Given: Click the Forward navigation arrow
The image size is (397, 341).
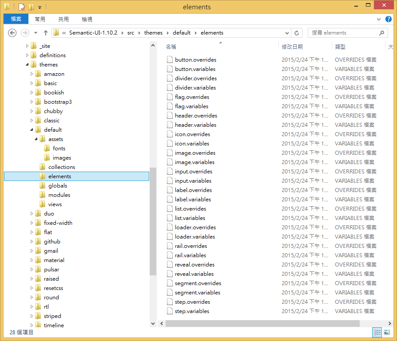Looking at the screenshot, I should [x=25, y=33].
